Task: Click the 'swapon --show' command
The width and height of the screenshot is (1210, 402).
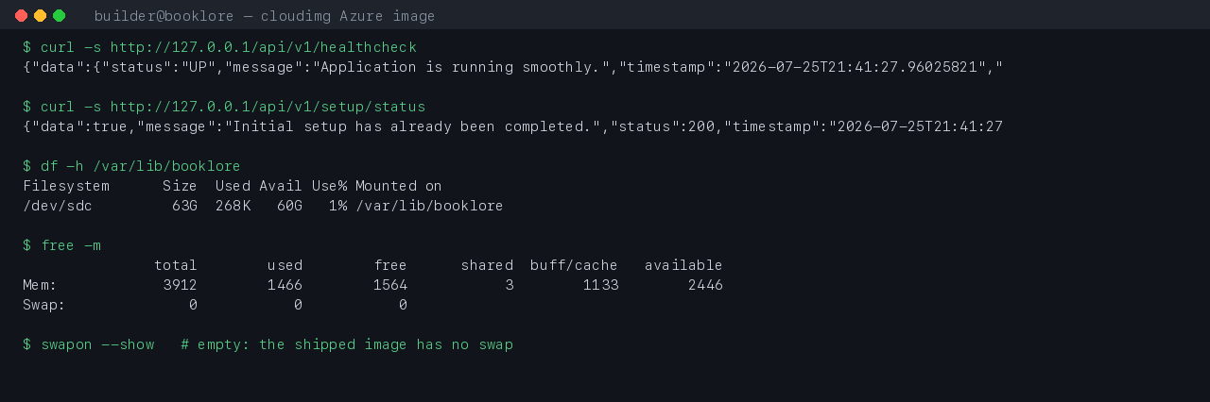Action: coord(88,344)
